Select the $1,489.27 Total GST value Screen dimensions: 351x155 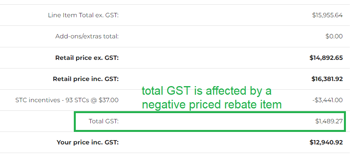click(329, 121)
